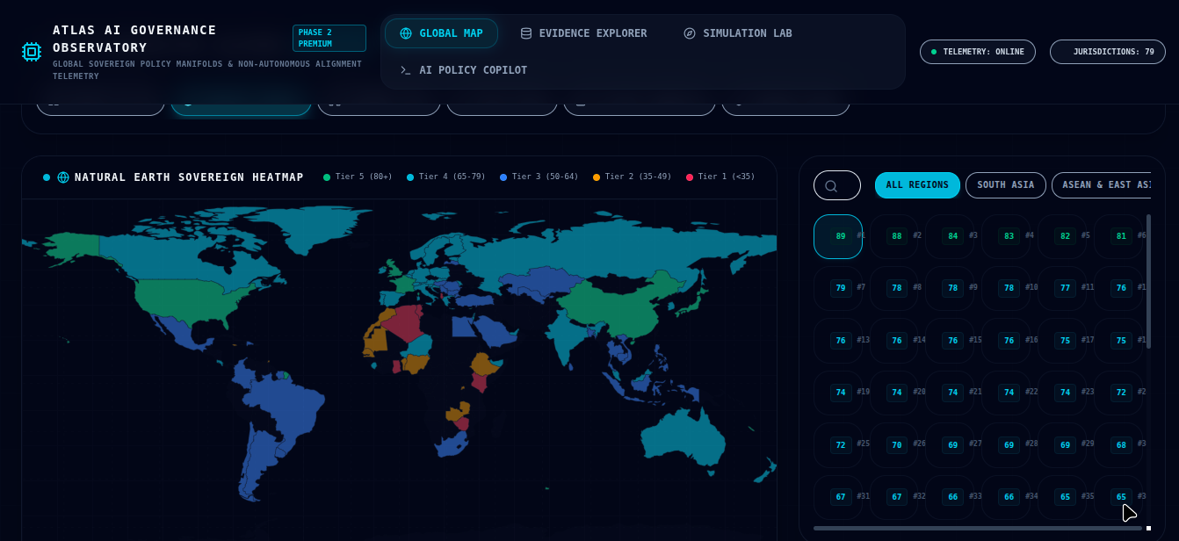Viewport: 1179px width, 541px height.
Task: Pick the rank #7 card scoring 79
Action: pyautogui.click(x=838, y=288)
